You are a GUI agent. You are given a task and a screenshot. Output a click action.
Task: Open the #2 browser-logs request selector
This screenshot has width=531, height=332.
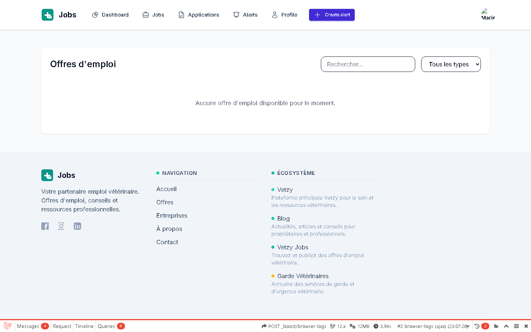[433, 326]
